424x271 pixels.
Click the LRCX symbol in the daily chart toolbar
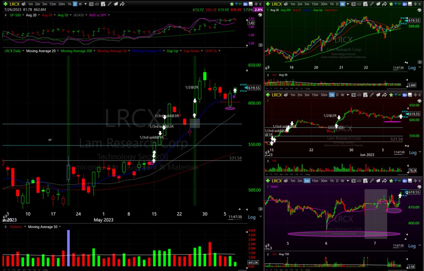(x=14, y=4)
